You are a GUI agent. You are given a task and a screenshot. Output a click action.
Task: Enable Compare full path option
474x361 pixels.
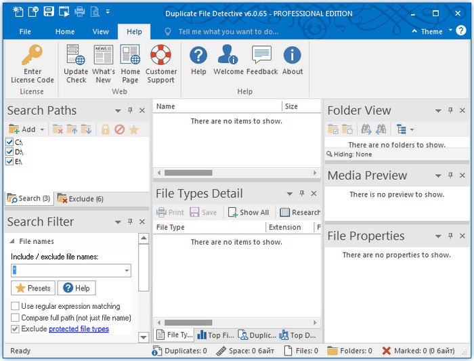[x=15, y=318]
